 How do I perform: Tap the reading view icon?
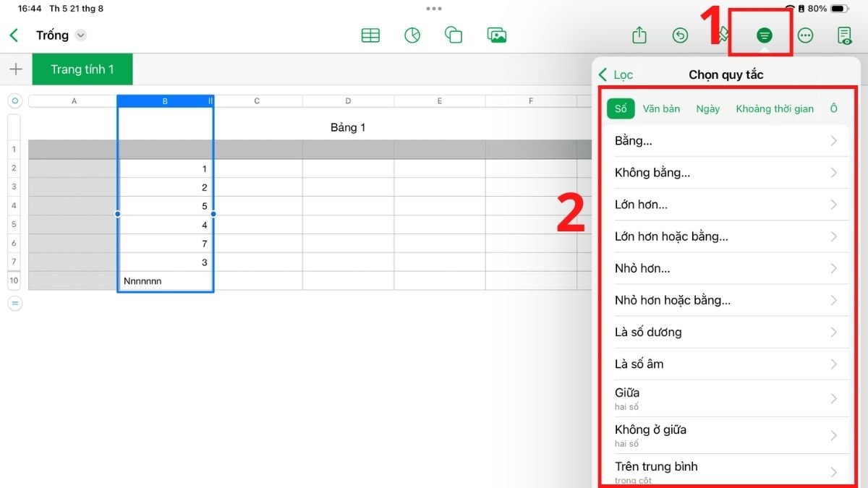844,35
